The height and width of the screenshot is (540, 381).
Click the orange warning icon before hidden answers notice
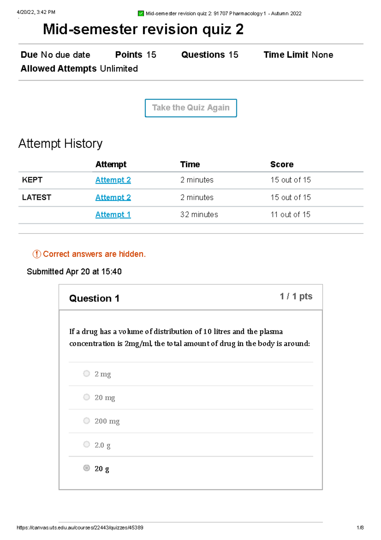pyautogui.click(x=37, y=254)
